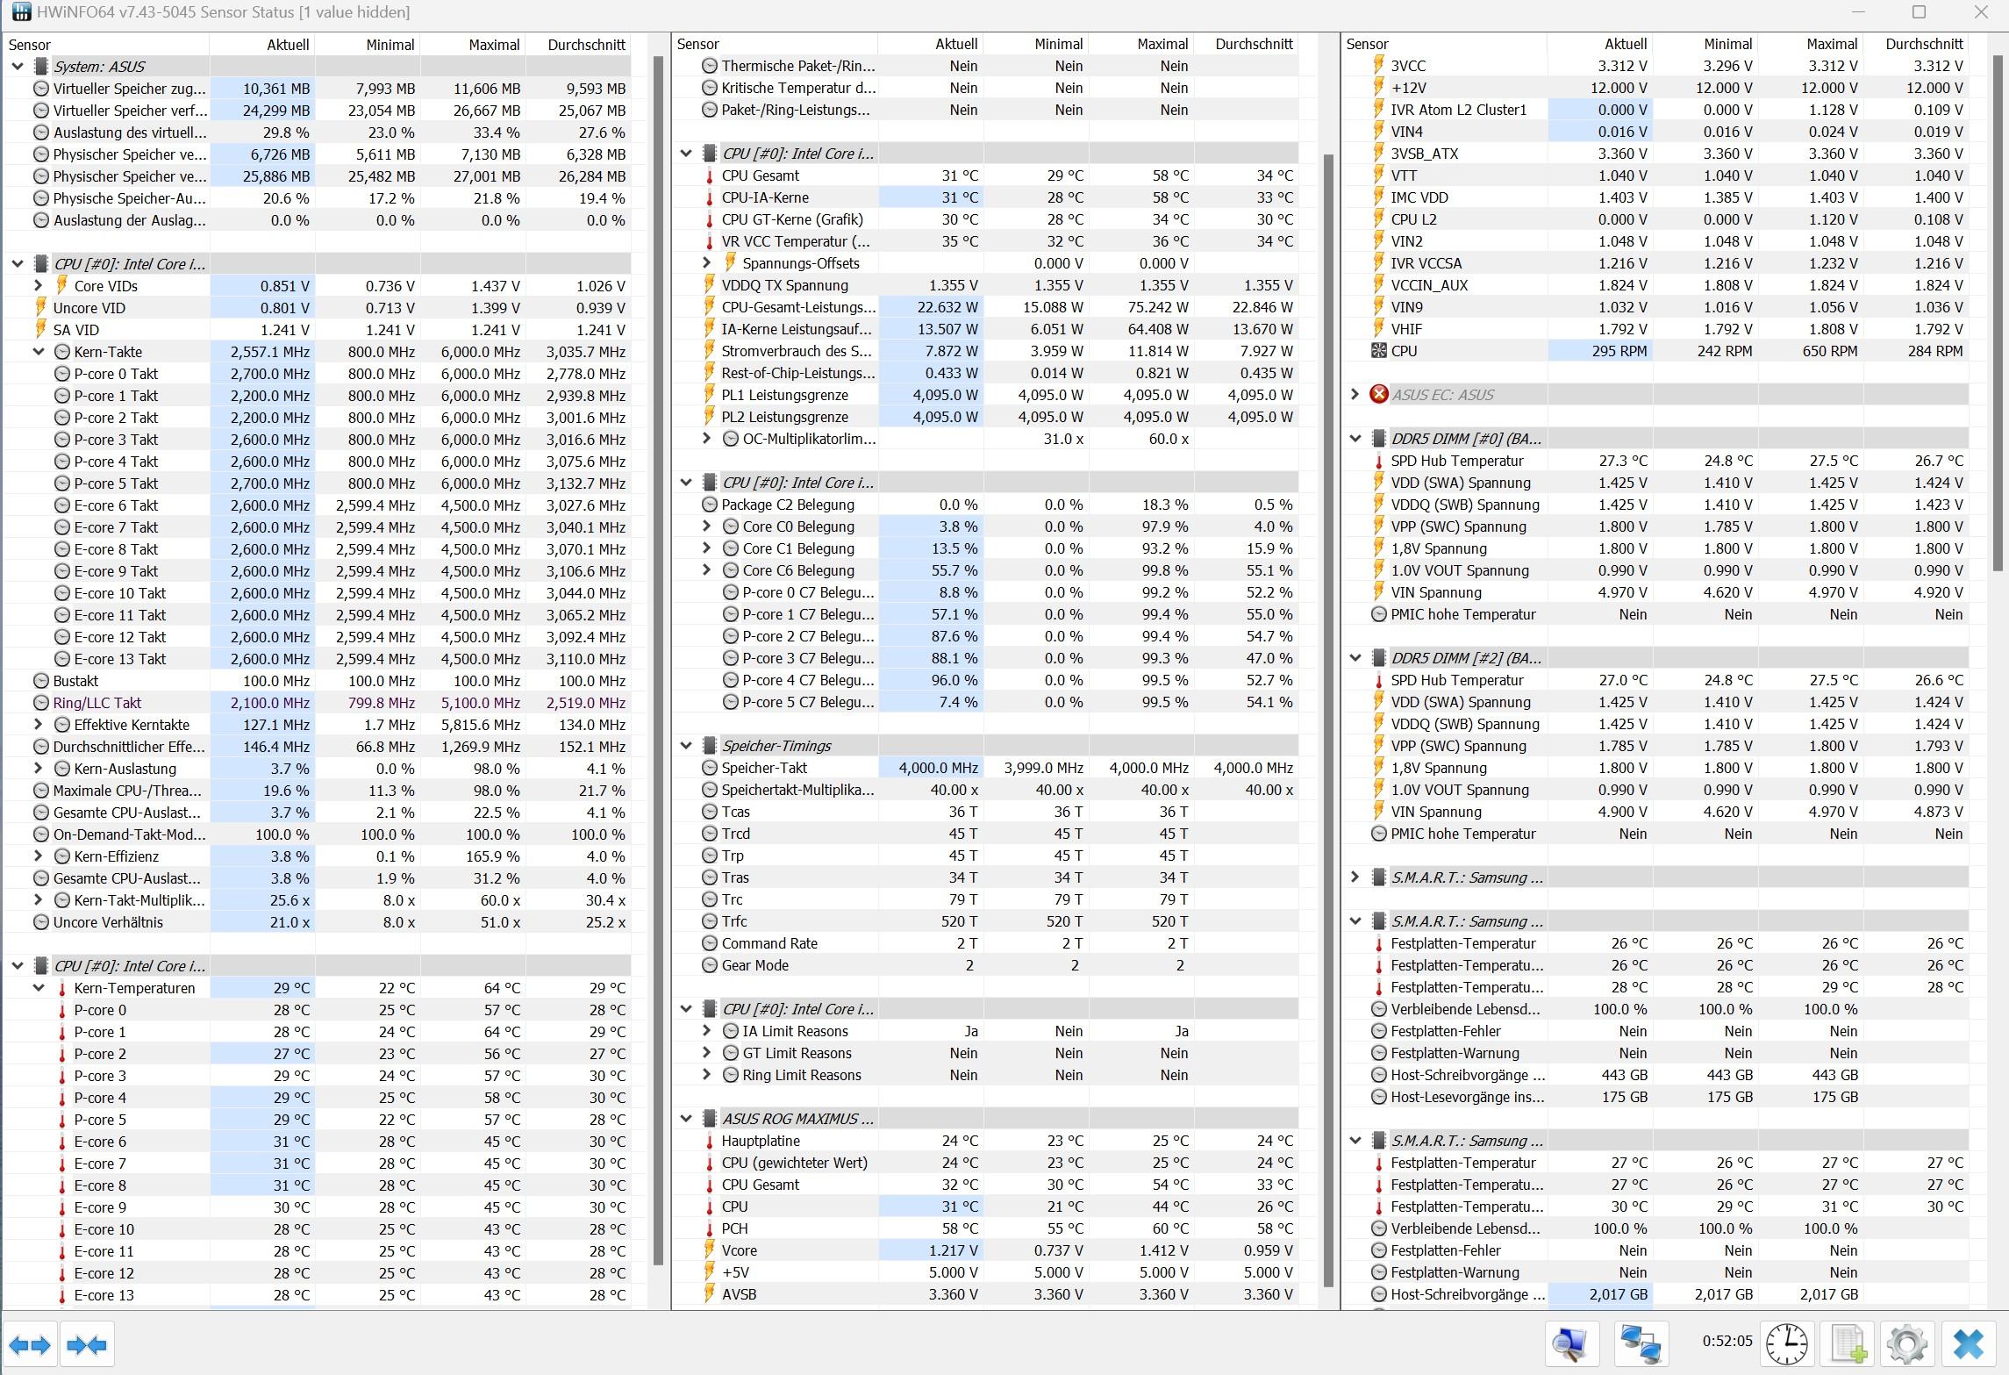Image resolution: width=2009 pixels, height=1375 pixels.
Task: Reset min/max values with the clock icon
Action: (x=1787, y=1344)
